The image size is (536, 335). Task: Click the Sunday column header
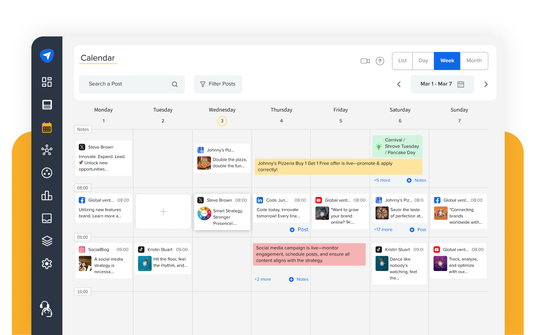click(x=459, y=110)
